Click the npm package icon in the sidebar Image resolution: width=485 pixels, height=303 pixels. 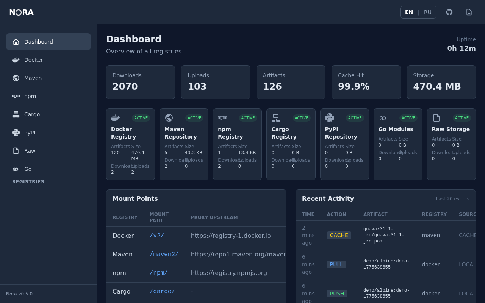pyautogui.click(x=16, y=96)
